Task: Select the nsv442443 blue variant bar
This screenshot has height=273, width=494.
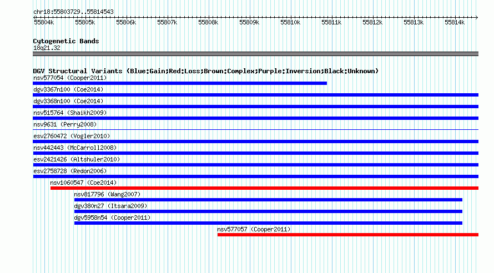Action: 255,153
